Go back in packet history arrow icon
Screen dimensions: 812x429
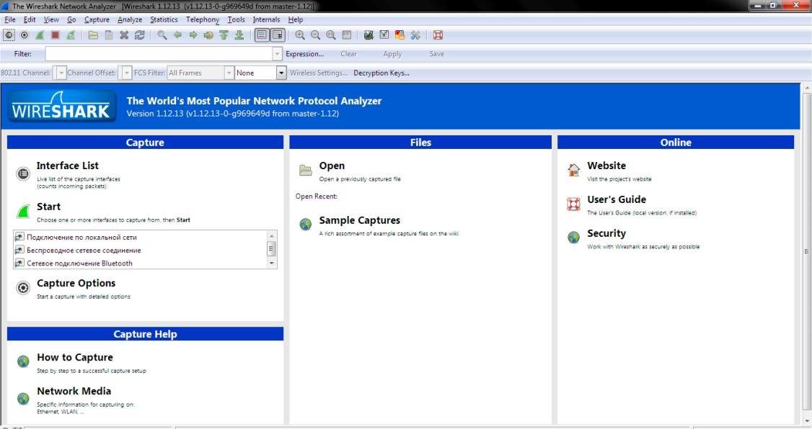[177, 35]
